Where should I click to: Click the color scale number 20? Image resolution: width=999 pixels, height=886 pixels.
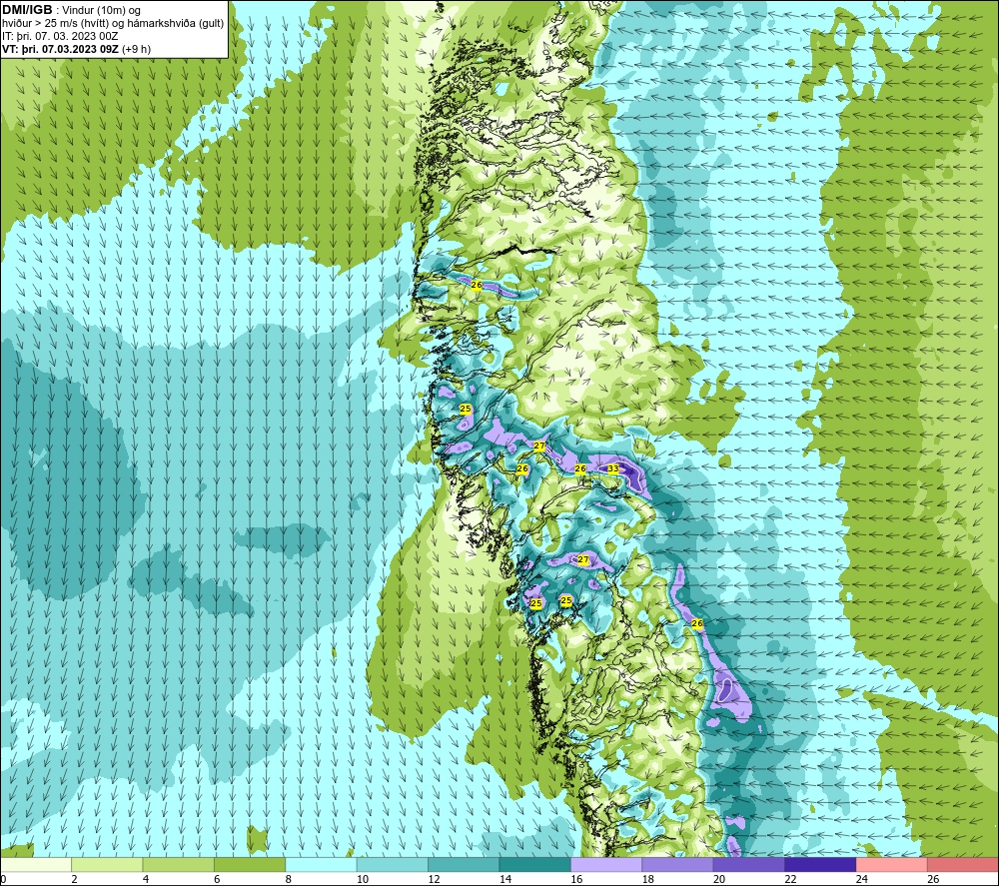(719, 879)
